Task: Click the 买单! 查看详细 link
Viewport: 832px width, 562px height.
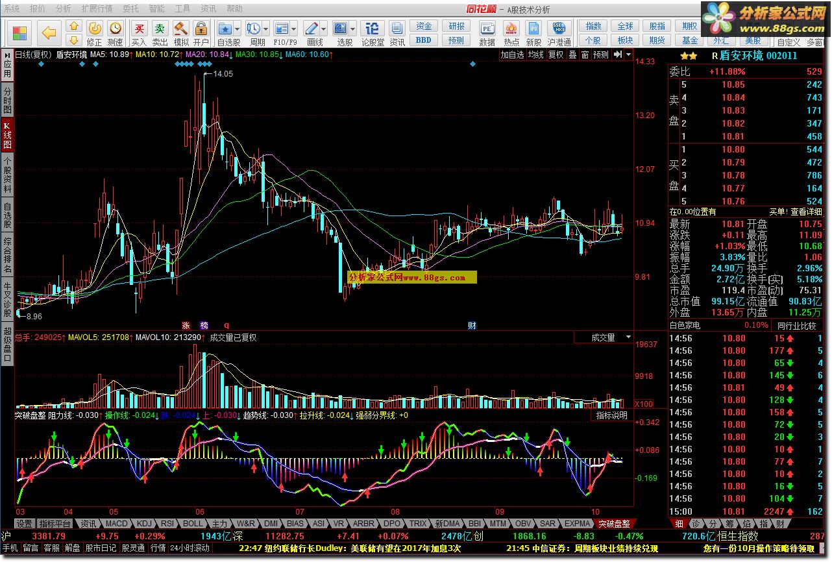Action: pos(796,212)
